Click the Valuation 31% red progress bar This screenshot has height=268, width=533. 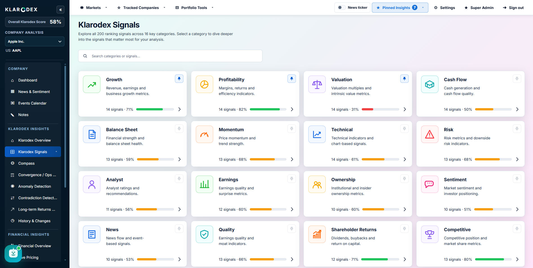pyautogui.click(x=380, y=109)
